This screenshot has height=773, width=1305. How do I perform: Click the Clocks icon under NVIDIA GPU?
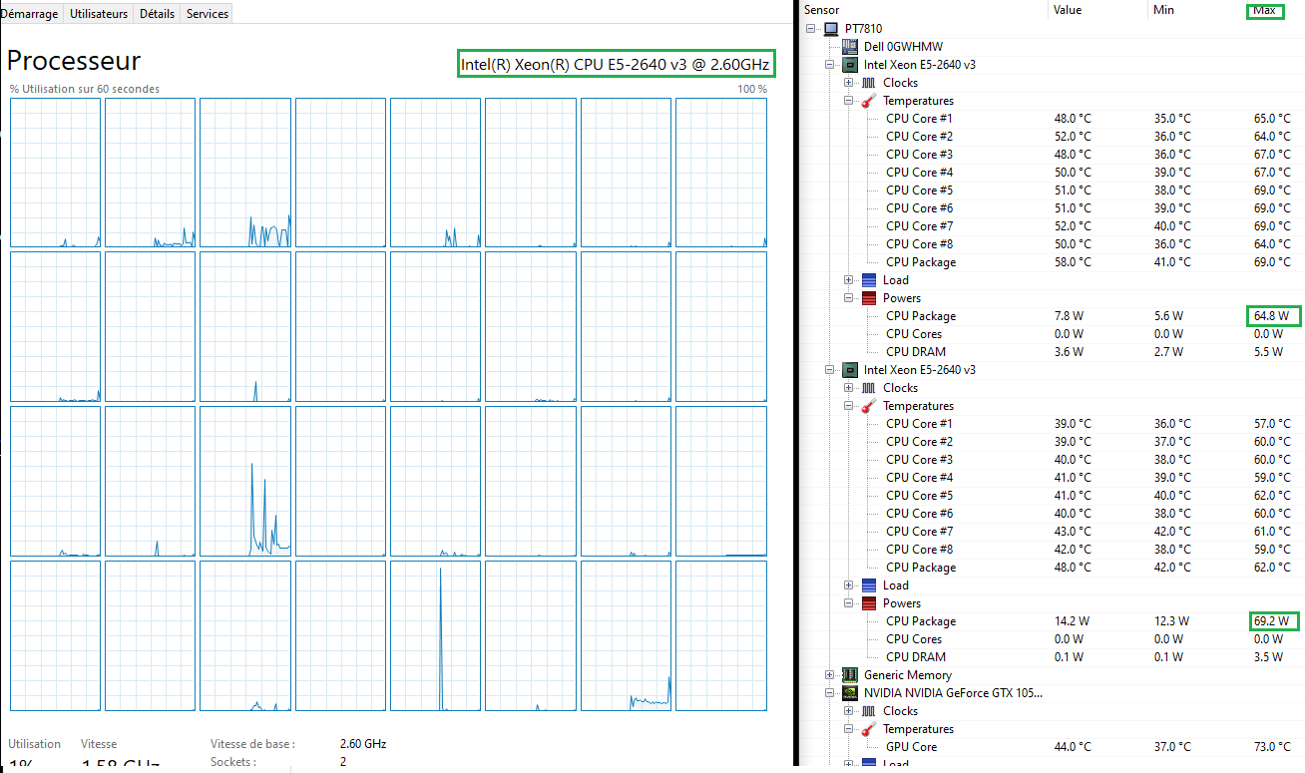868,711
